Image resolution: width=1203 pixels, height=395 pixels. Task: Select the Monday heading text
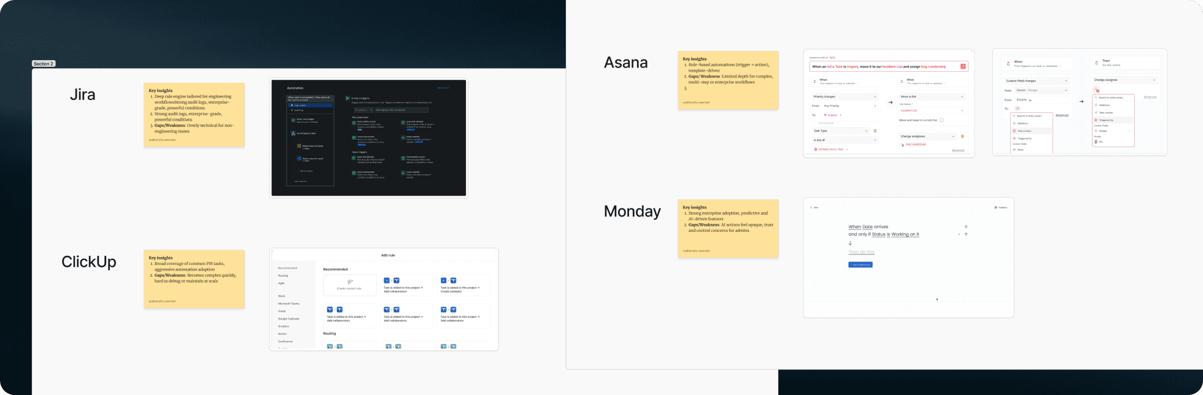coord(632,211)
